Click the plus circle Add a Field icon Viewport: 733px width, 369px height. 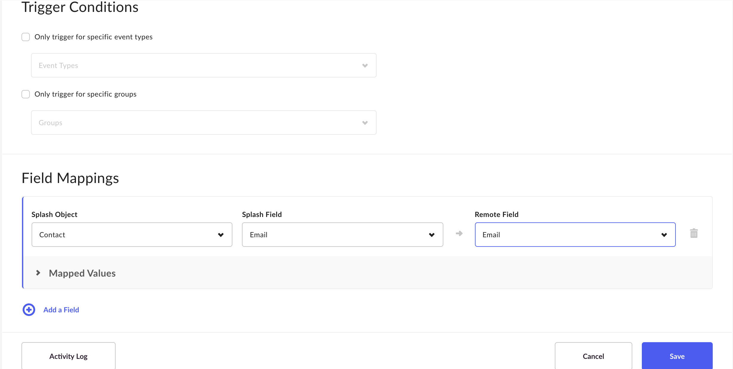(29, 310)
